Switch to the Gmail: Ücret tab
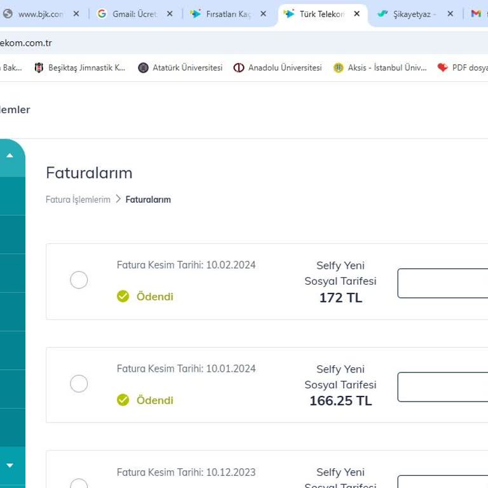Image resolution: width=488 pixels, height=488 pixels. pyautogui.click(x=135, y=14)
